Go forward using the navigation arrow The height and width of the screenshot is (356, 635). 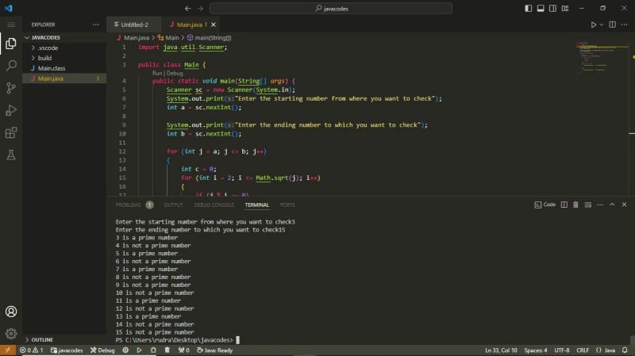click(201, 9)
